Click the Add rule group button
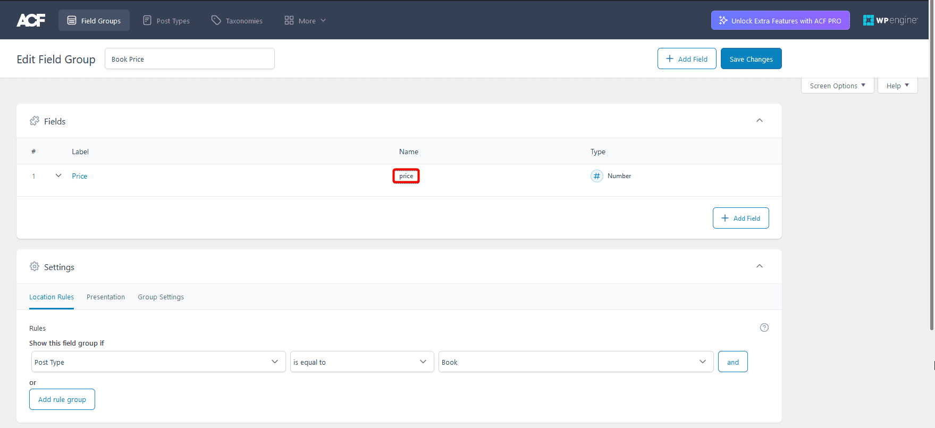 coord(62,399)
